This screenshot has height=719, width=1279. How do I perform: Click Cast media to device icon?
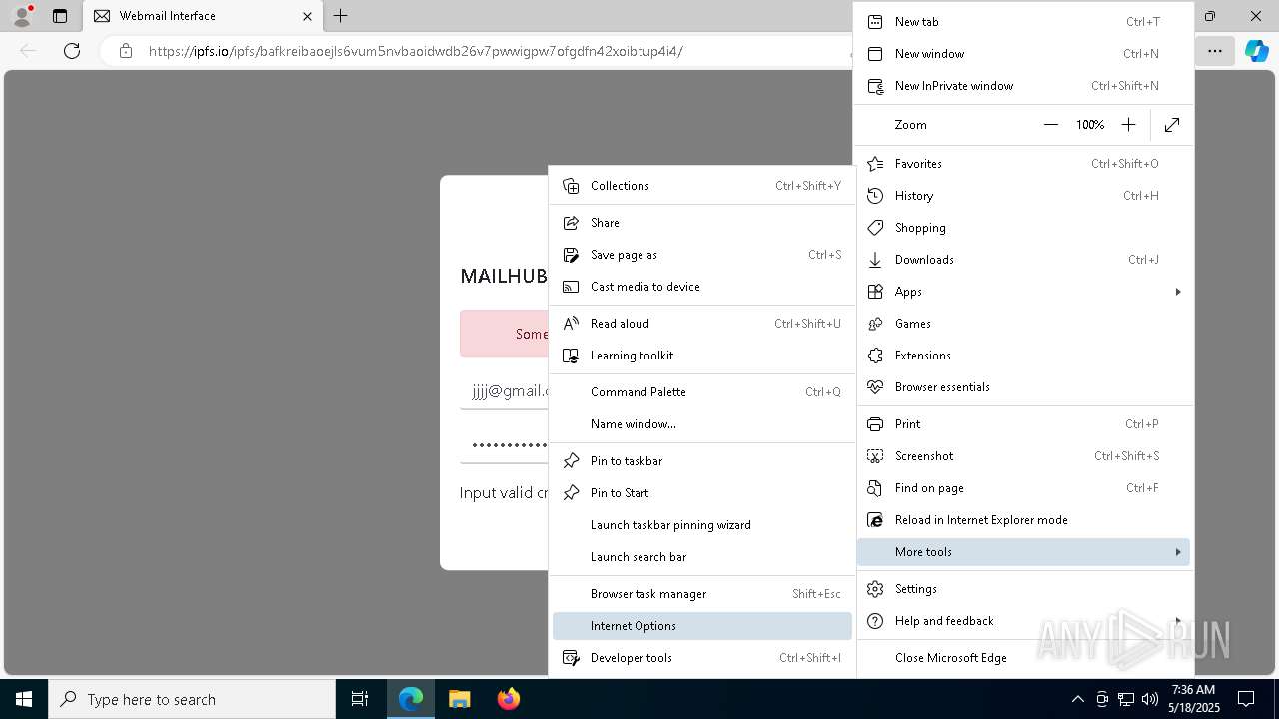click(x=571, y=287)
